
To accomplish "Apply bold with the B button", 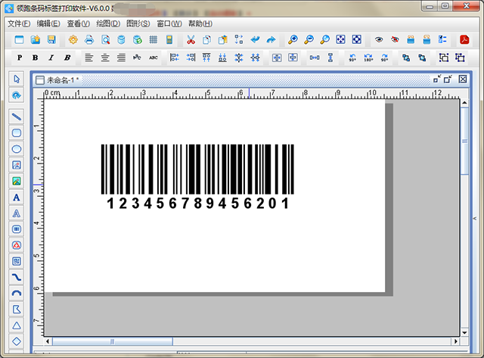I will tap(36, 58).
